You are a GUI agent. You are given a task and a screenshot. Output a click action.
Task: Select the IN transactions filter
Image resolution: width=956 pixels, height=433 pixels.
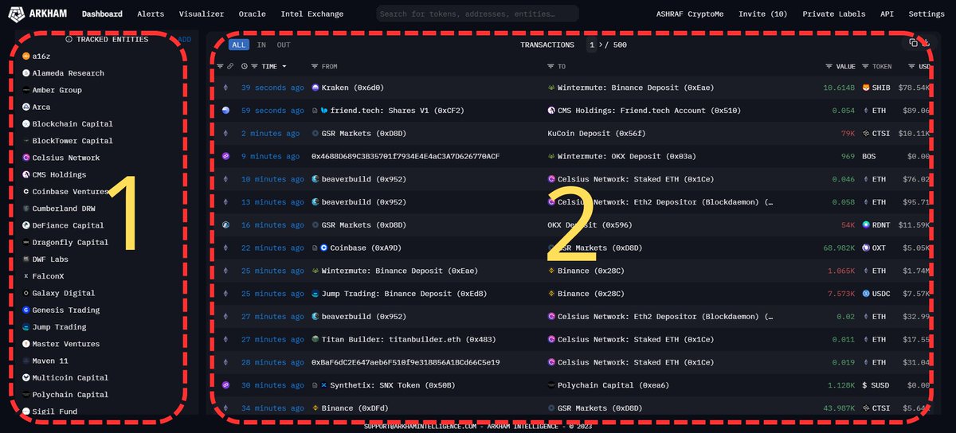click(x=261, y=45)
